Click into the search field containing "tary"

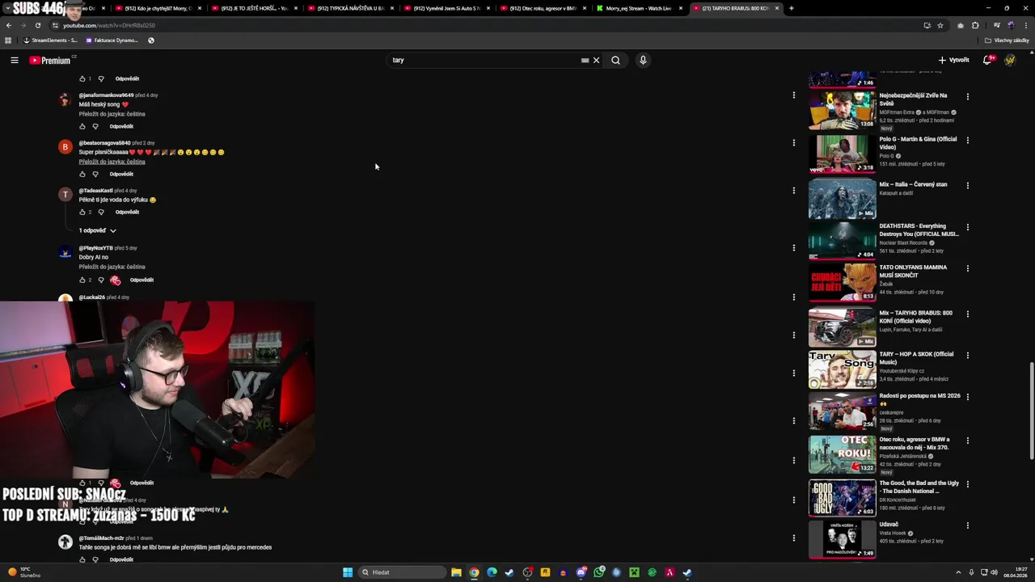[x=485, y=60]
